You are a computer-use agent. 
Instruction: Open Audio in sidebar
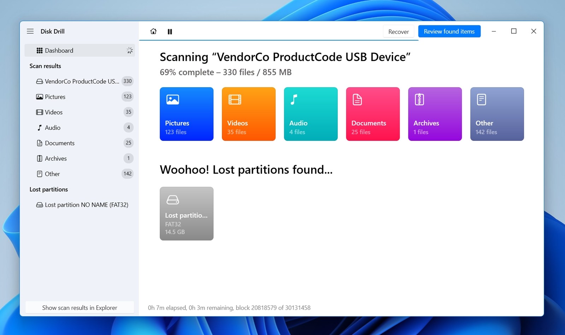80,127
